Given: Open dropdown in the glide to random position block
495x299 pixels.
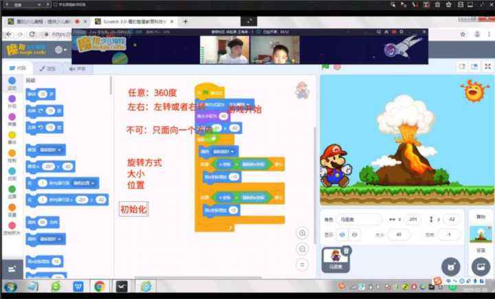Looking at the screenshot, I should pyautogui.click(x=84, y=183).
